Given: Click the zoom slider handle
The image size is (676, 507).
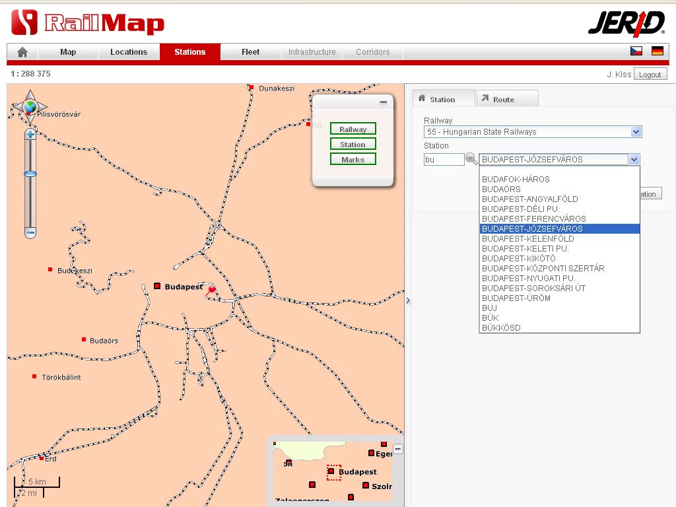Looking at the screenshot, I should pyautogui.click(x=30, y=174).
